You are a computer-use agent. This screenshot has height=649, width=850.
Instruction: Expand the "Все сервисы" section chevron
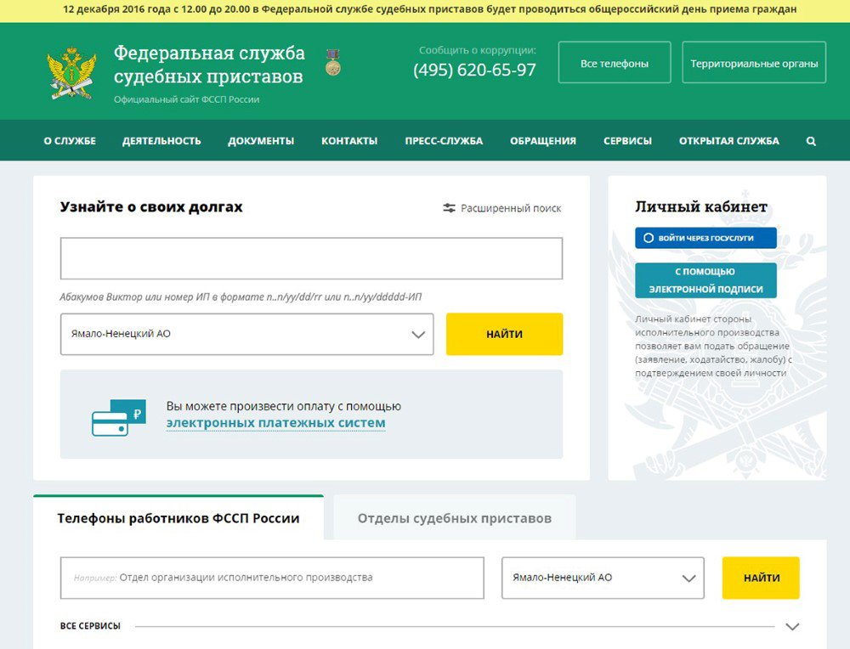[x=792, y=627]
